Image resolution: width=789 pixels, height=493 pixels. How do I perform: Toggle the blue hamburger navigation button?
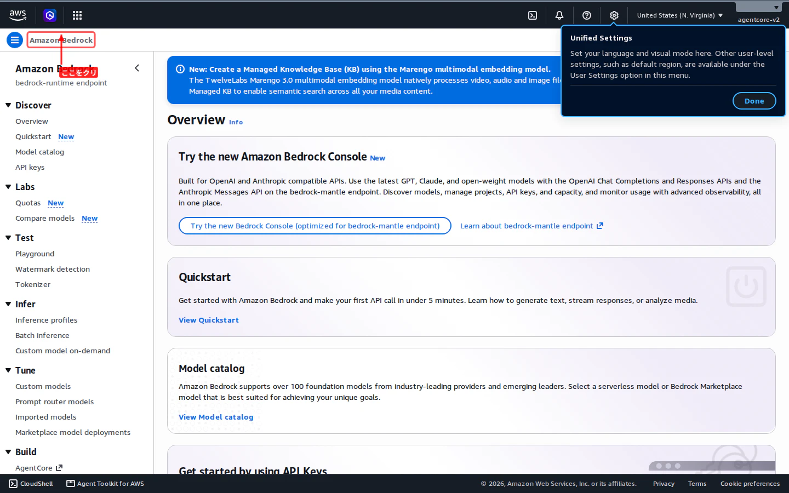pyautogui.click(x=15, y=40)
